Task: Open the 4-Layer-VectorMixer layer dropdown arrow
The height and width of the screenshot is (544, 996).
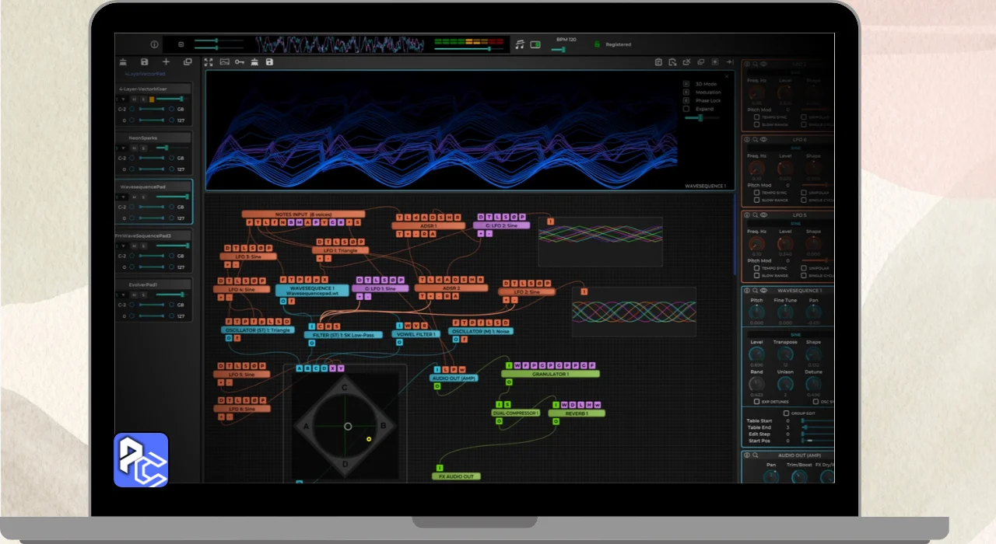Action: [123, 99]
